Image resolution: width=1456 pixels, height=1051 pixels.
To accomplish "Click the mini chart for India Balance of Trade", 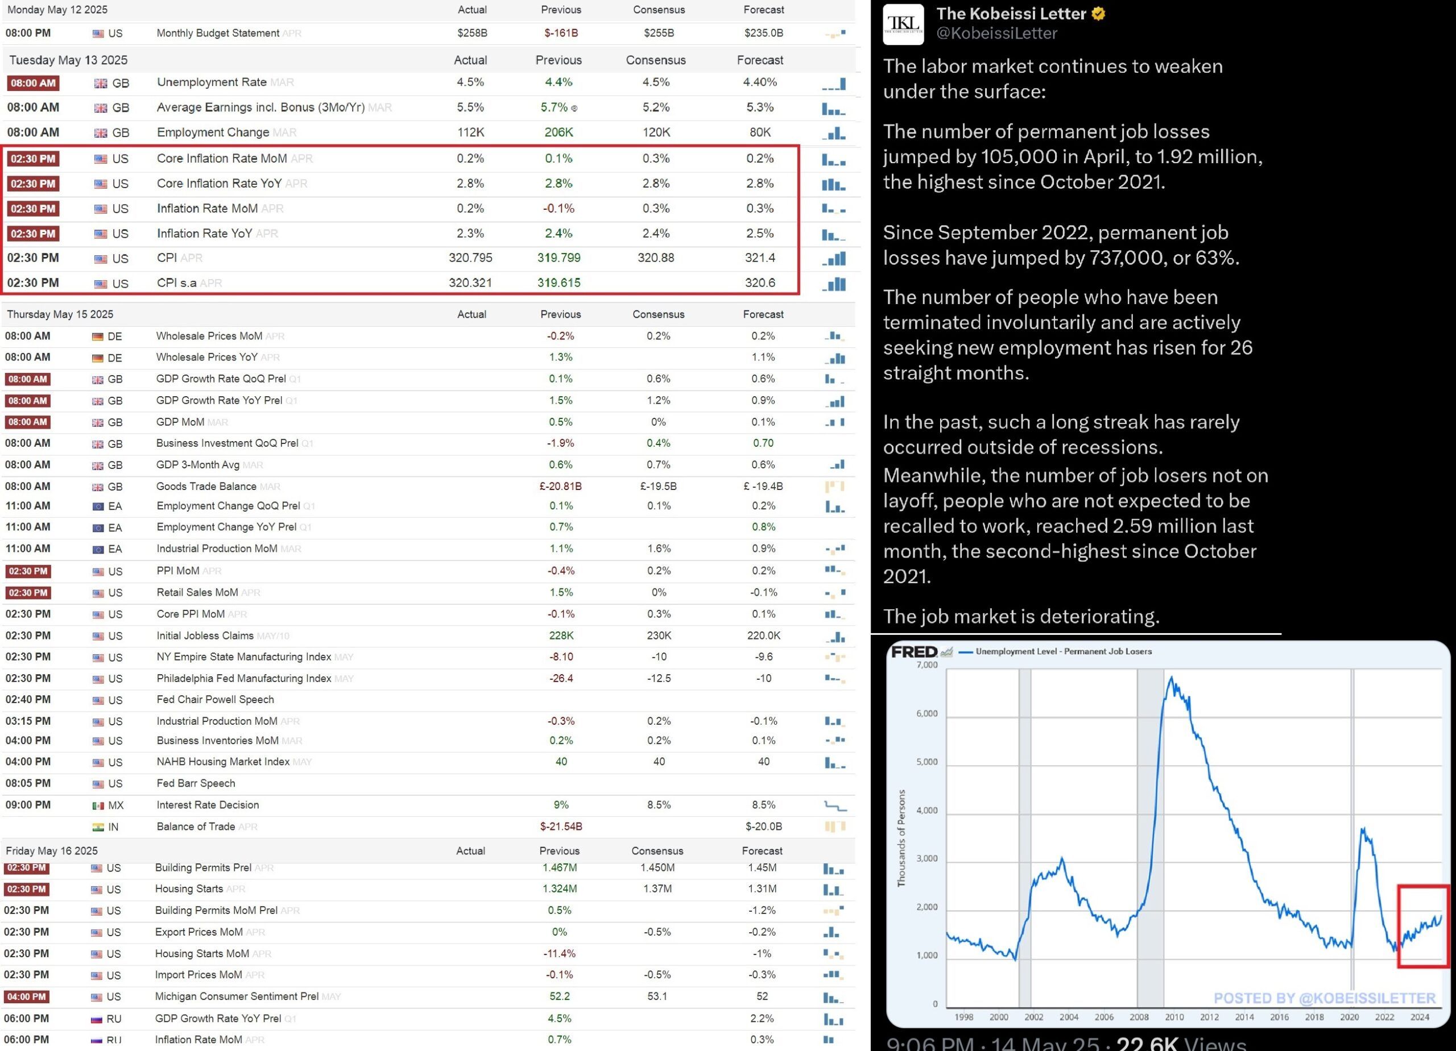I will coord(834,827).
